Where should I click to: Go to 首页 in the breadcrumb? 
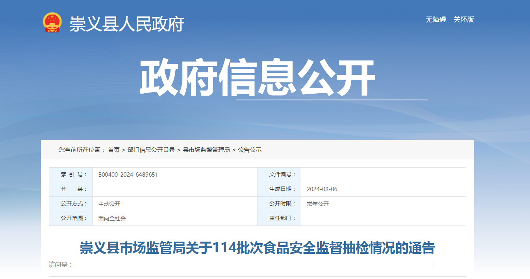click(114, 150)
